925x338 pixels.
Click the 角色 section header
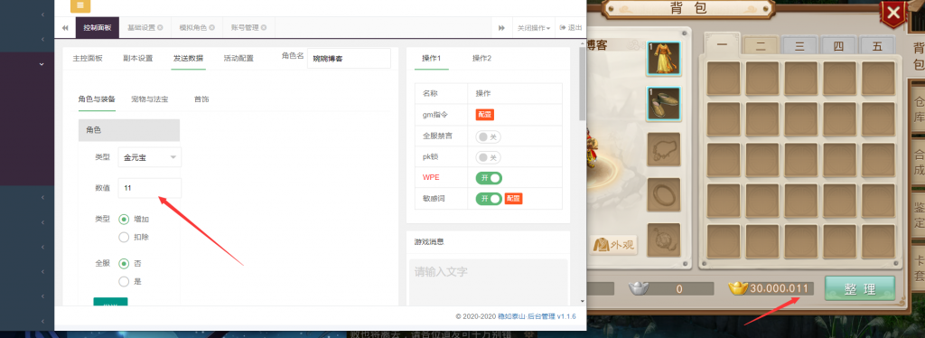coord(129,130)
